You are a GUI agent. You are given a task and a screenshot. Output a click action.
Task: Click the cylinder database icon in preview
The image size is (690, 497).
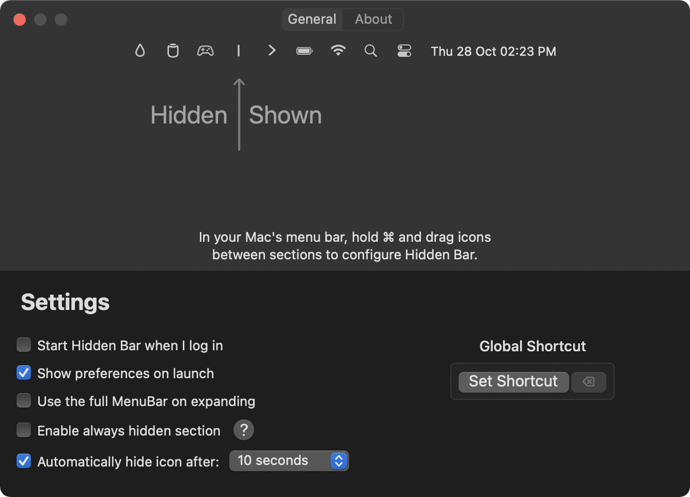(173, 51)
